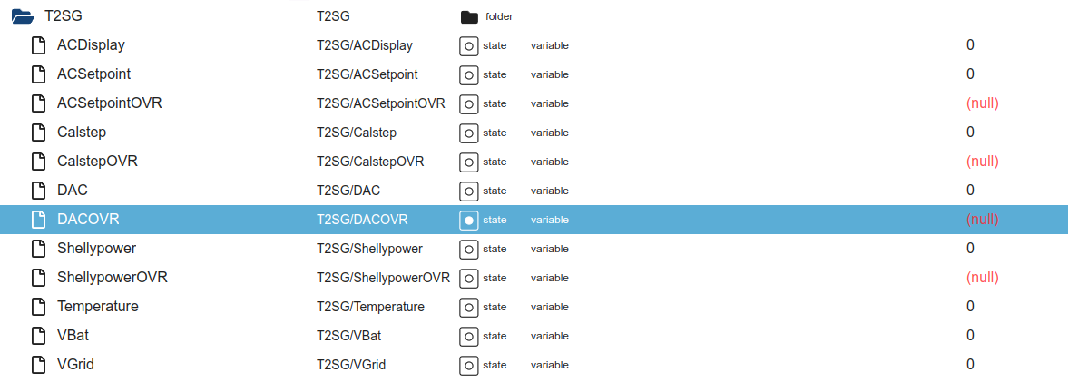Image resolution: width=1068 pixels, height=383 pixels.
Task: Click the T2SG/ShellypowerOVR object ID
Action: pos(384,278)
